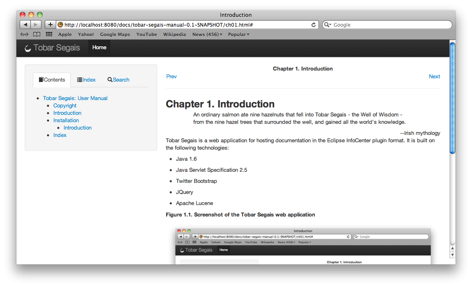Click the yellow minimize window button
The height and width of the screenshot is (287, 472).
click(x=31, y=14)
